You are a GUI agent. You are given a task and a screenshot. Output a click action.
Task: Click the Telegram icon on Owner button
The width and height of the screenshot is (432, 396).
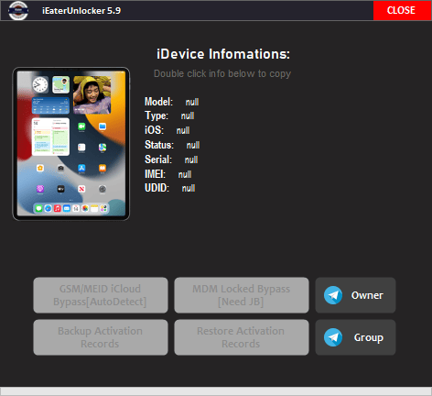333,295
